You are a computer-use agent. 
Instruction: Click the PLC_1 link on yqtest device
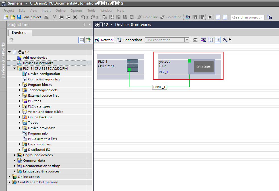(164, 72)
